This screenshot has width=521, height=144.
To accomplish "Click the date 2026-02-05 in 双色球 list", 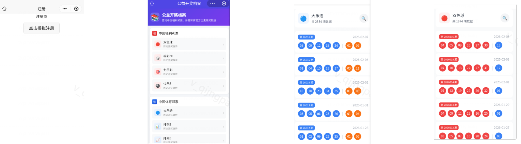I will (x=502, y=37).
